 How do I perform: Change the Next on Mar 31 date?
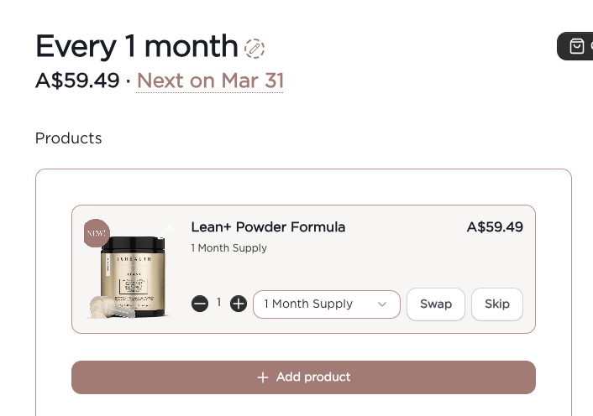coord(210,81)
